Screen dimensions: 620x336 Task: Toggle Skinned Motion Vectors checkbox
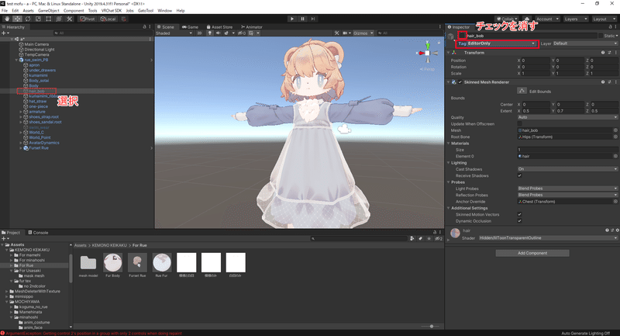pyautogui.click(x=519, y=214)
